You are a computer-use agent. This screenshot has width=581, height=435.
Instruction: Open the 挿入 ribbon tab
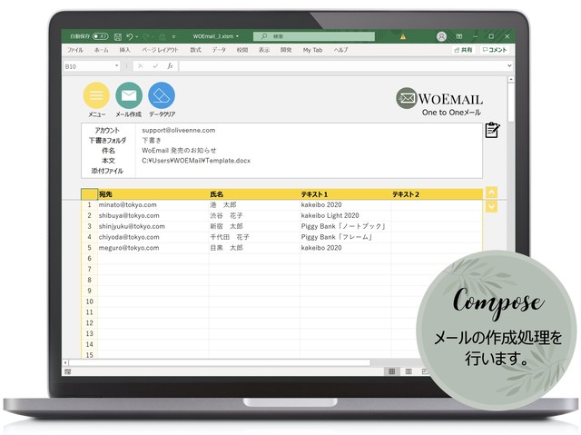point(125,50)
